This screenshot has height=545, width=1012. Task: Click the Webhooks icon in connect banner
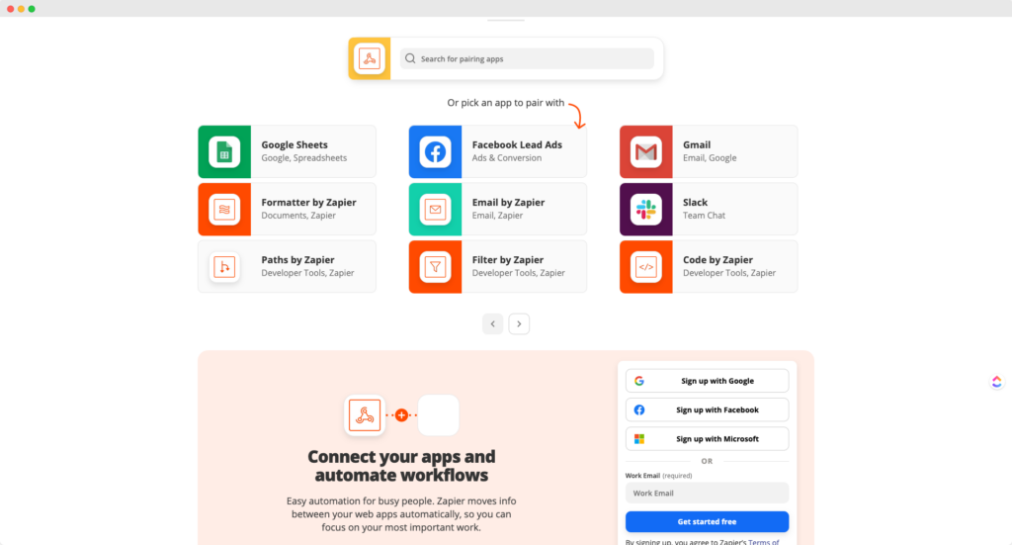click(x=364, y=415)
